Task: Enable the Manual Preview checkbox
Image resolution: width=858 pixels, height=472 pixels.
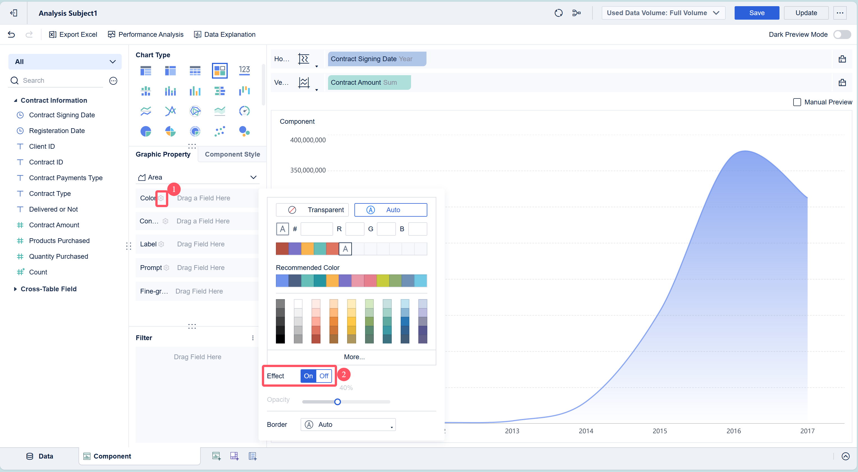Action: (797, 102)
